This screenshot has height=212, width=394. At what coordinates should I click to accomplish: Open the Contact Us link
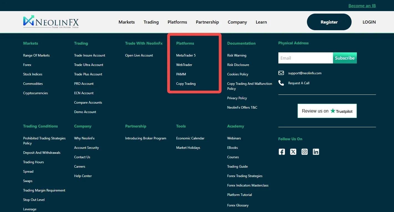[82, 157]
